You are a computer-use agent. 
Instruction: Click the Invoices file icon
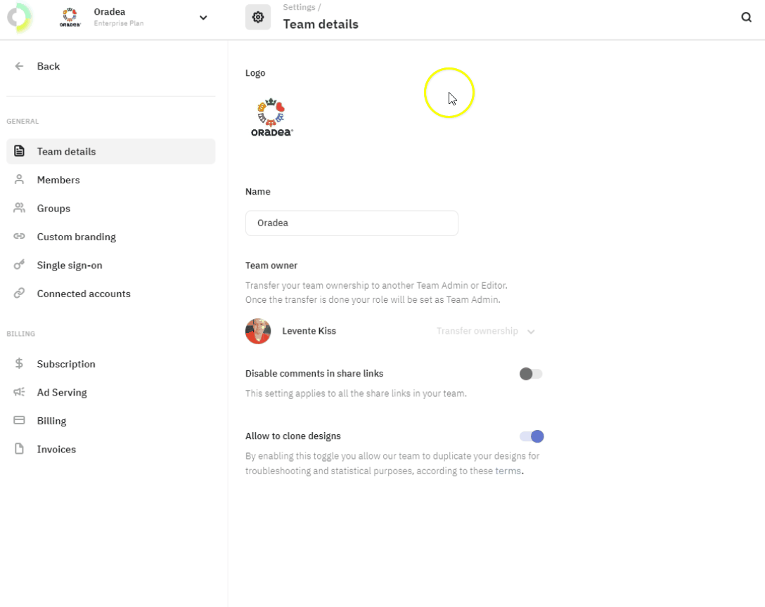(x=19, y=448)
